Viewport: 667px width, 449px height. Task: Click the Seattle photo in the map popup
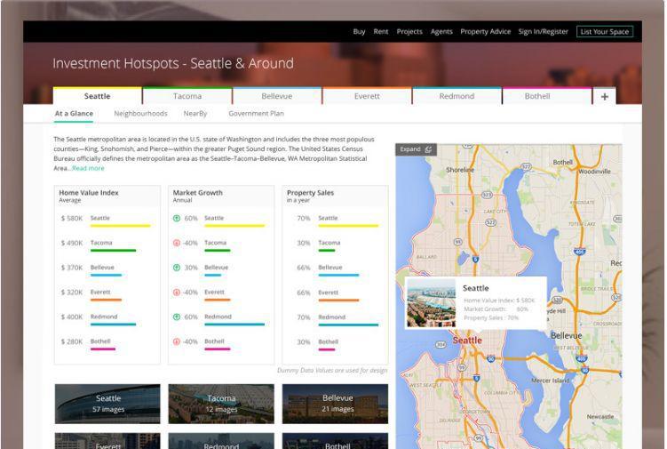tap(432, 303)
